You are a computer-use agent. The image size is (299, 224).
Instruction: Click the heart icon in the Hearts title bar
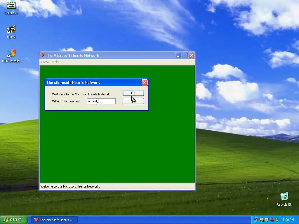(42, 55)
